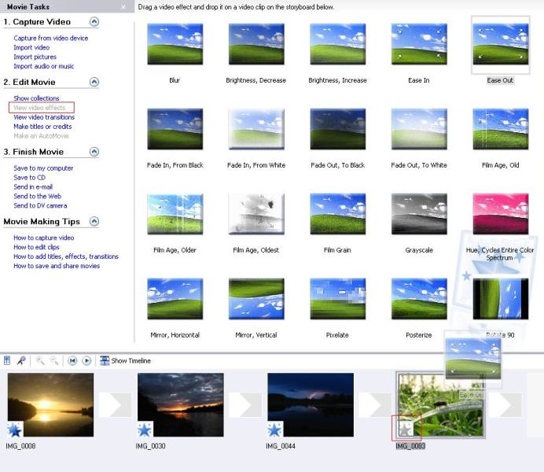This screenshot has height=472, width=544.
Task: Select the IMG_0083 storyboard clip
Action: click(x=440, y=404)
